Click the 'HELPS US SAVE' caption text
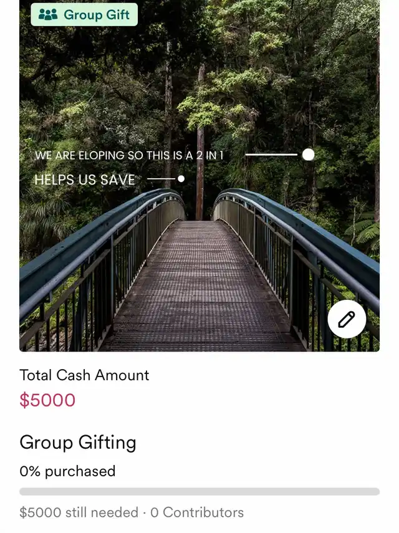Image resolution: width=399 pixels, height=533 pixels. coord(85,180)
